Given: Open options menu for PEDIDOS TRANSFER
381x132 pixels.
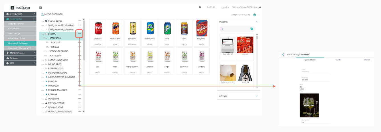Looking at the screenshot, I should pyautogui.click(x=80, y=90).
